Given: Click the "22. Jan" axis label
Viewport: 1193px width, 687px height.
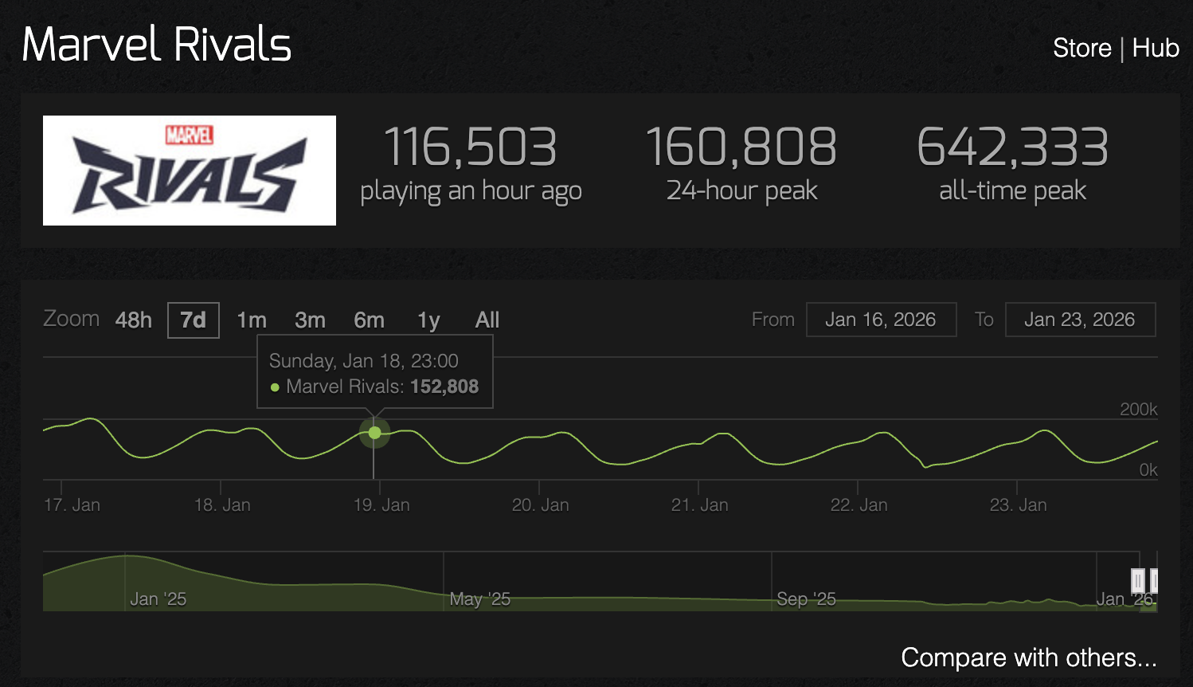Looking at the screenshot, I should pos(859,504).
